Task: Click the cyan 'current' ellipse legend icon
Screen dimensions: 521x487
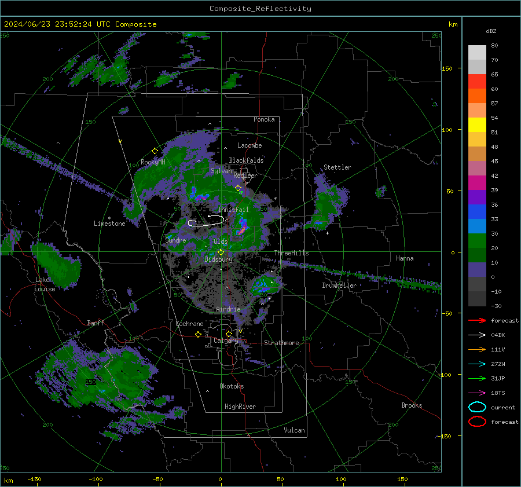Action: click(x=477, y=407)
